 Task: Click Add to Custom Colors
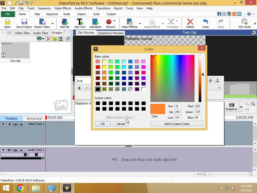click(x=177, y=124)
